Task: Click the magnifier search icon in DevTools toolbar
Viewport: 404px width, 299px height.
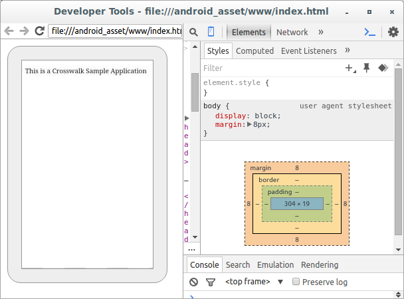Action: [193, 32]
